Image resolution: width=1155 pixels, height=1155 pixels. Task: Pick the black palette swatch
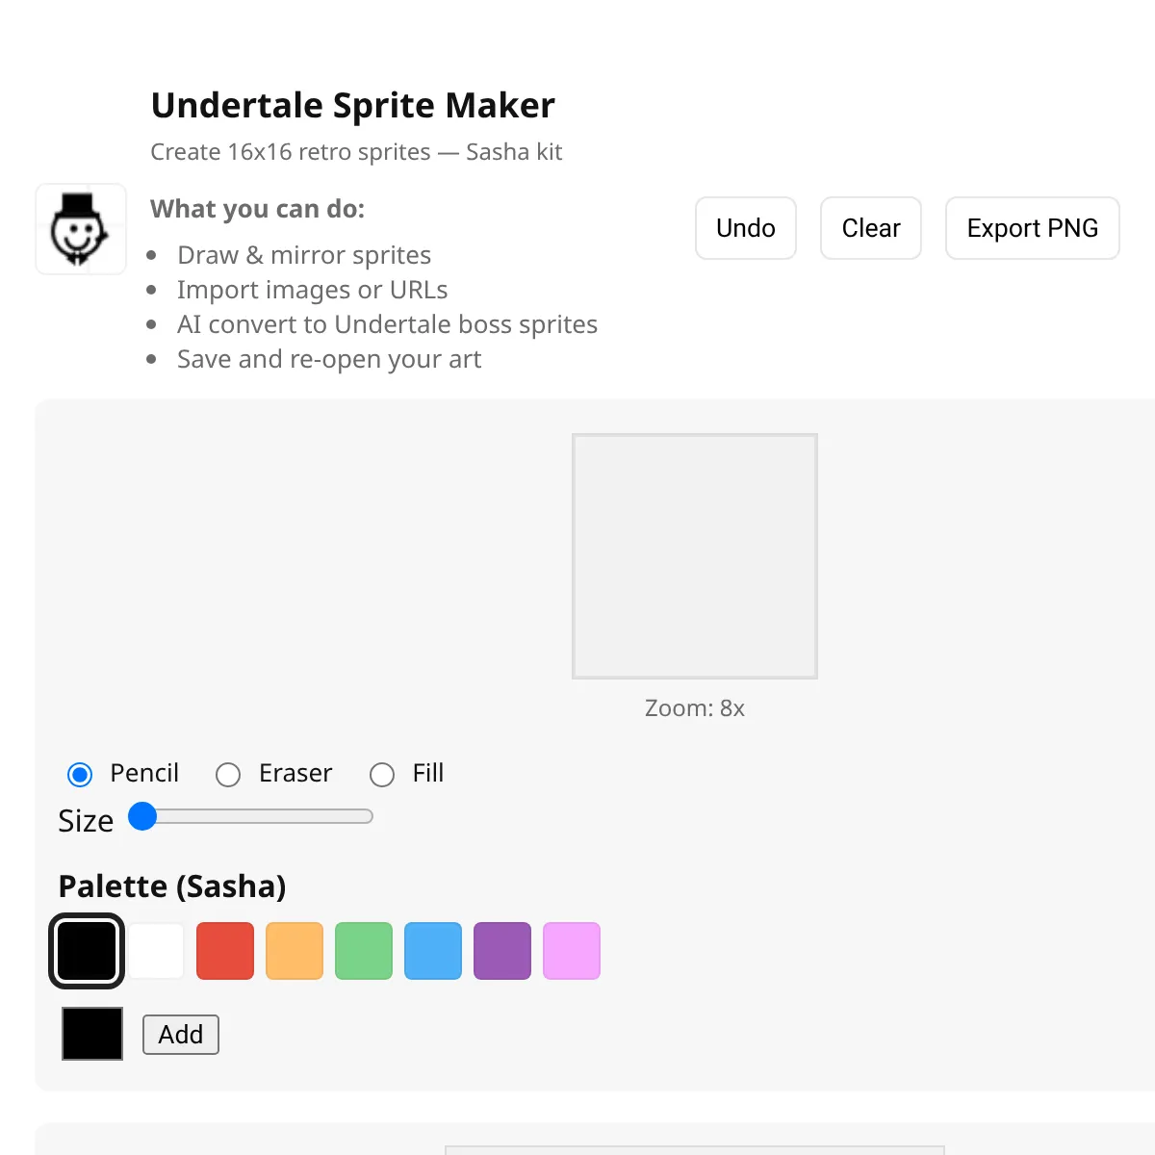coord(87,951)
